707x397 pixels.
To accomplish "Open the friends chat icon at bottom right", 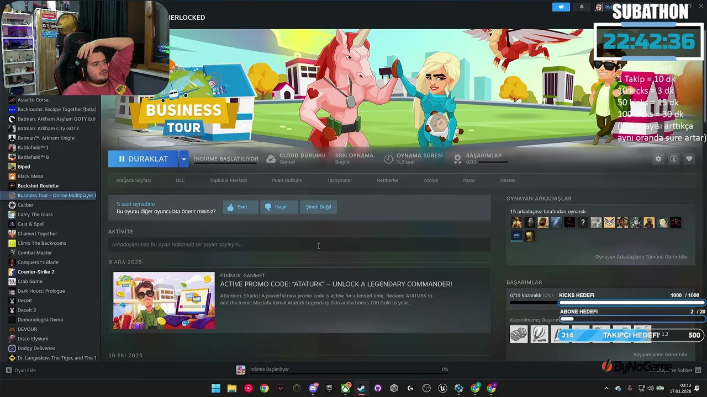I will (x=698, y=370).
